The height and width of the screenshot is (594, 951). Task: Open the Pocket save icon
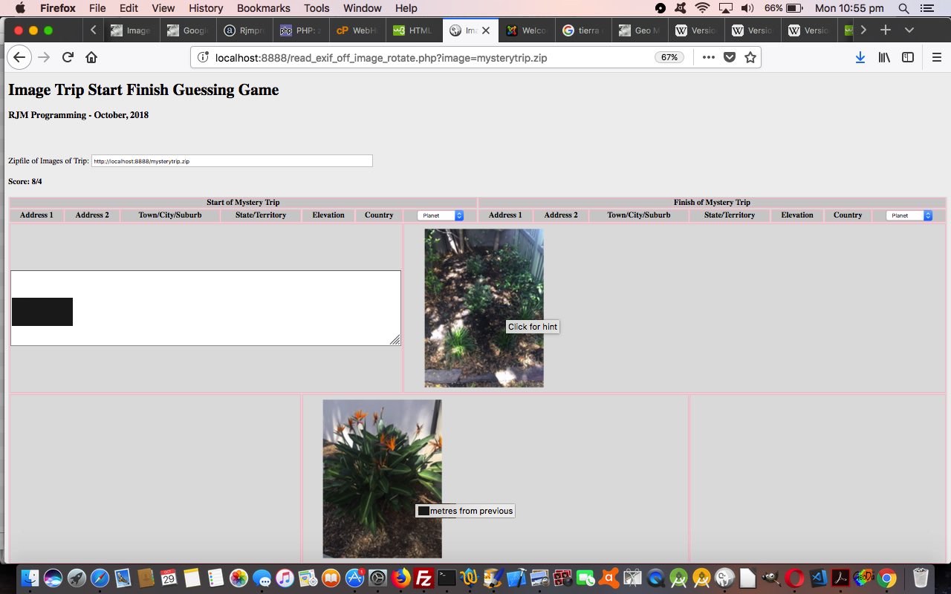point(730,57)
